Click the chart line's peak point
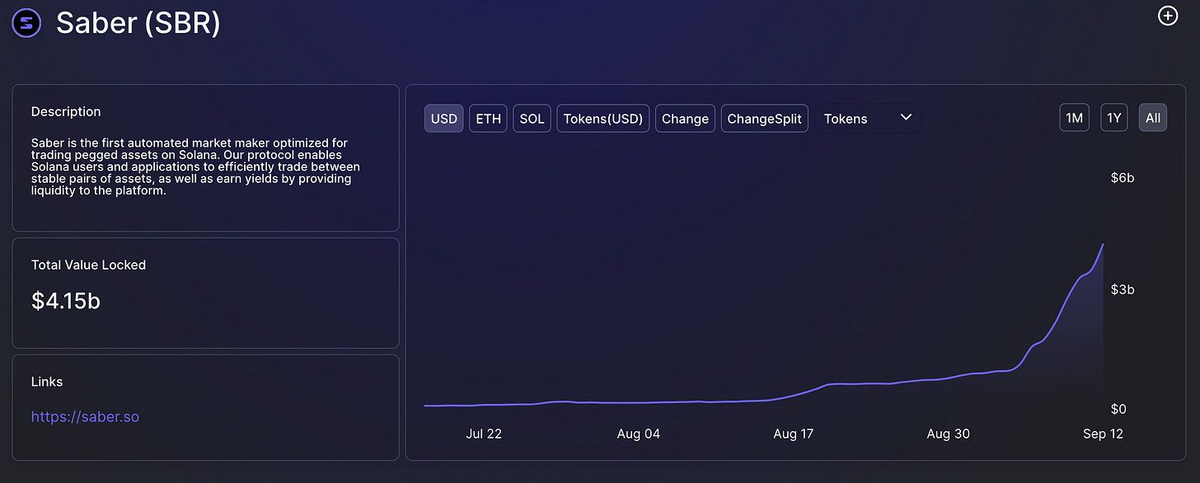 point(1103,245)
